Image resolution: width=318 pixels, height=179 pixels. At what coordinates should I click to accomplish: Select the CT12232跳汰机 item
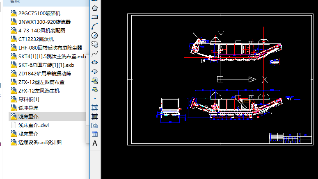tap(32, 39)
